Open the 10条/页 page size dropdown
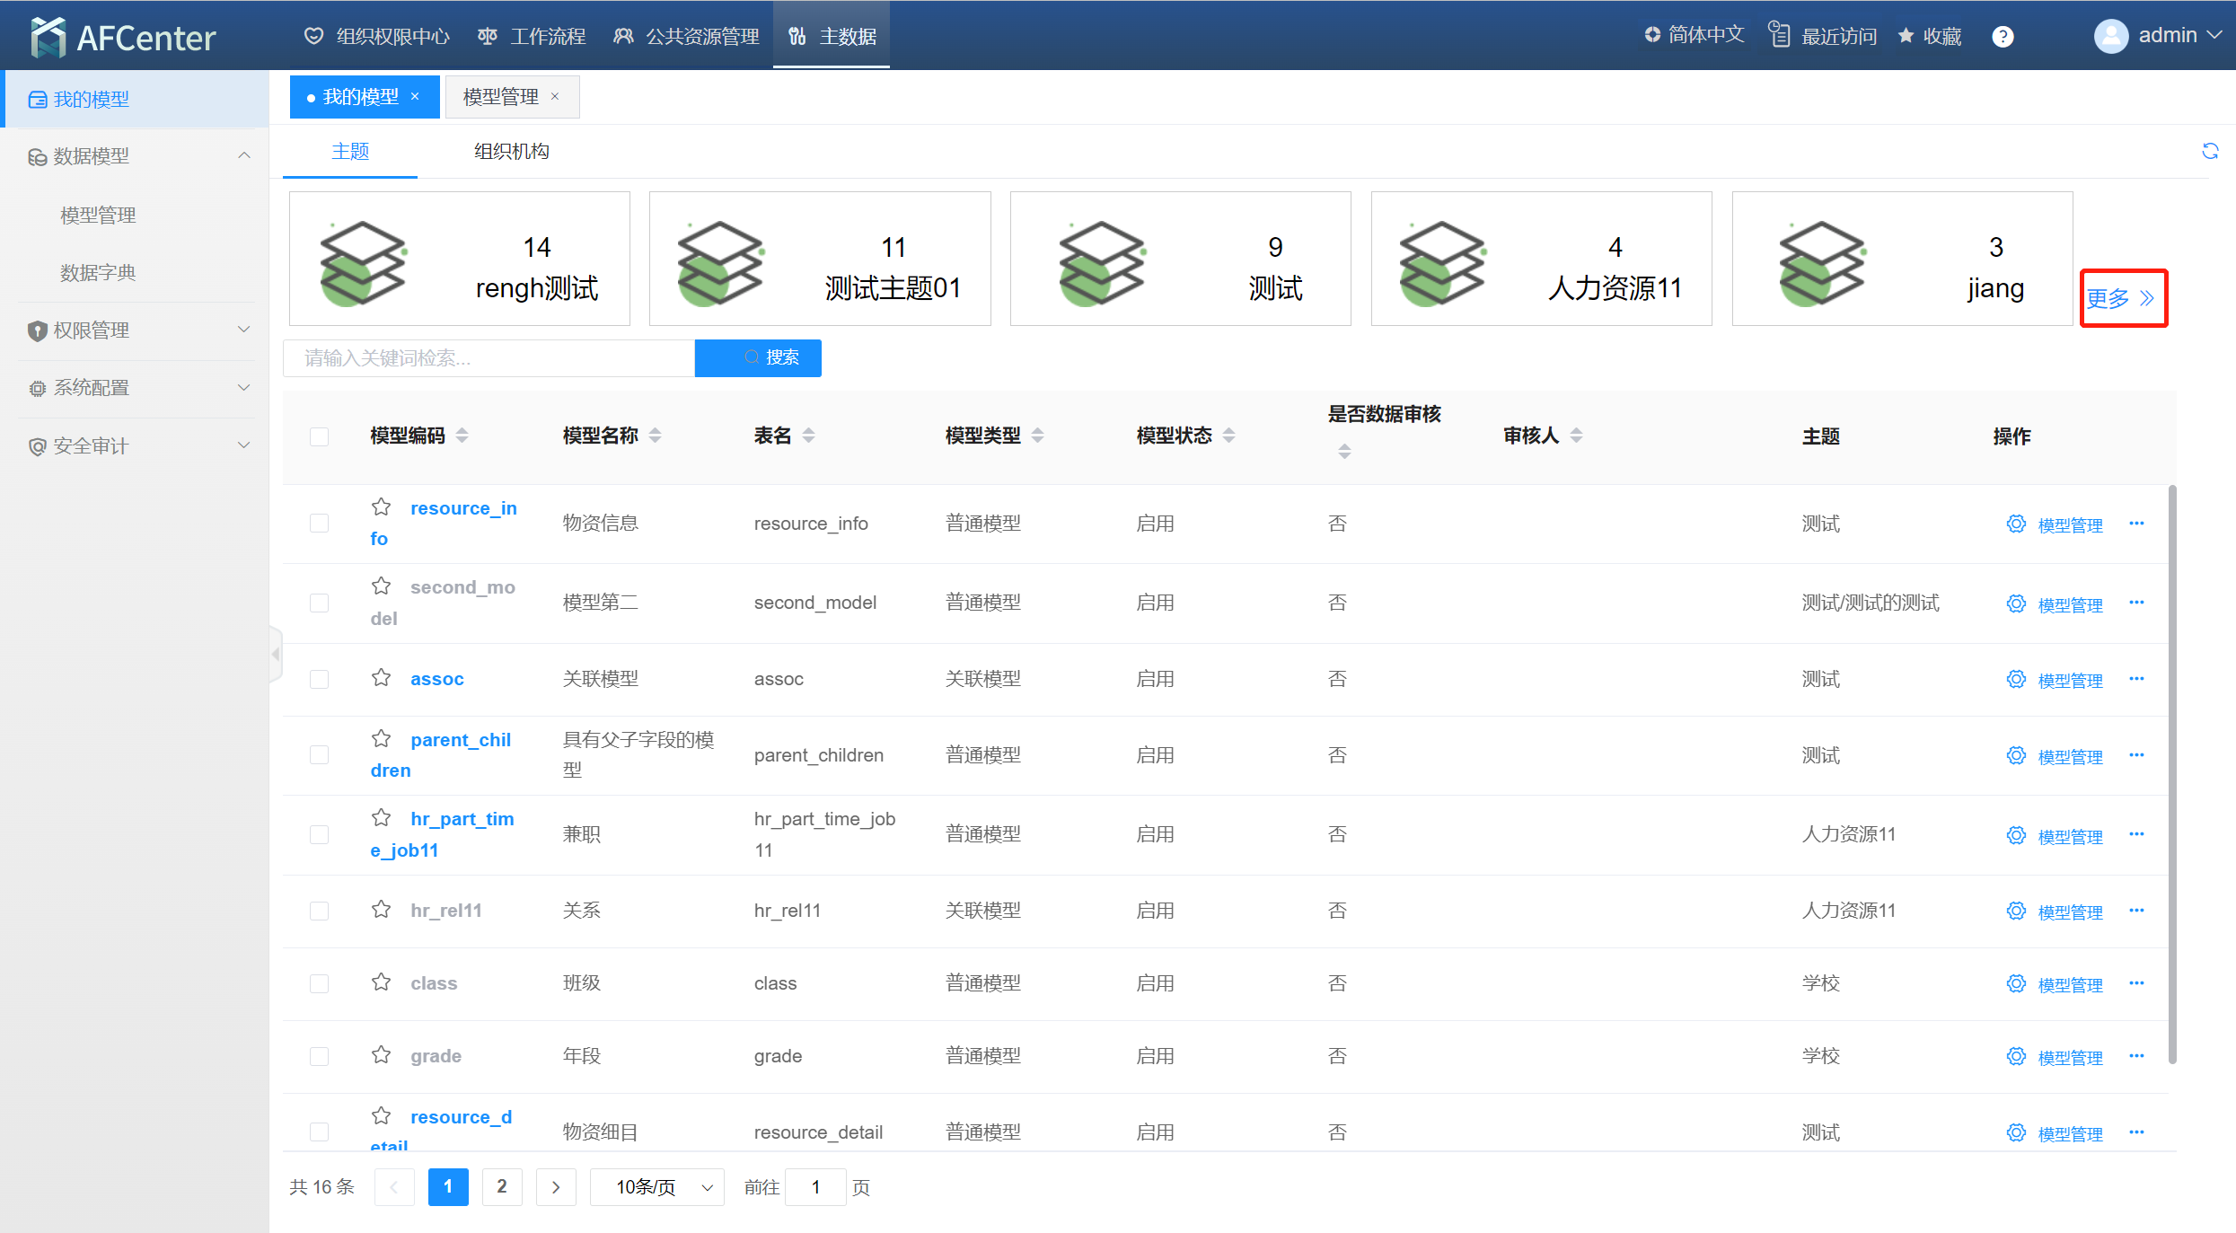 click(x=657, y=1187)
